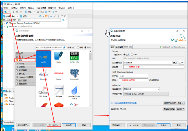Switch to the SSH tab
188x131 pixels.
click(x=126, y=47)
